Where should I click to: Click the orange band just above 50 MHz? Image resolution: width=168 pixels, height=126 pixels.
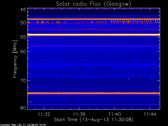(x=94, y=19)
